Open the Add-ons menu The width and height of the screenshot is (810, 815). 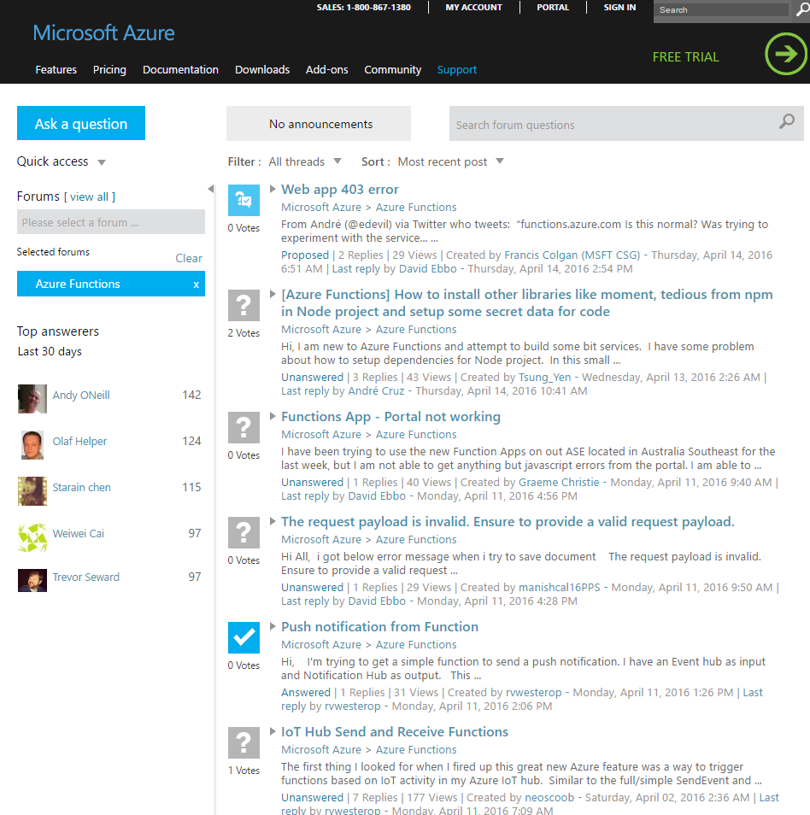[326, 70]
